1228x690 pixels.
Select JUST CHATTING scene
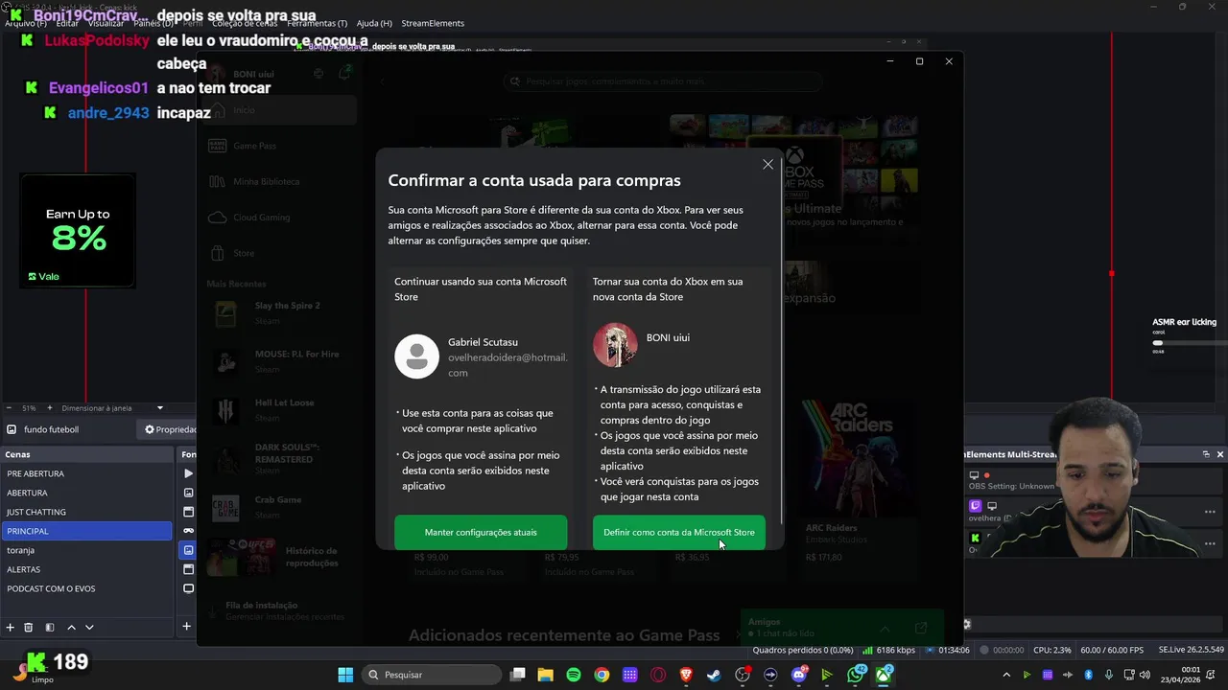(86, 512)
